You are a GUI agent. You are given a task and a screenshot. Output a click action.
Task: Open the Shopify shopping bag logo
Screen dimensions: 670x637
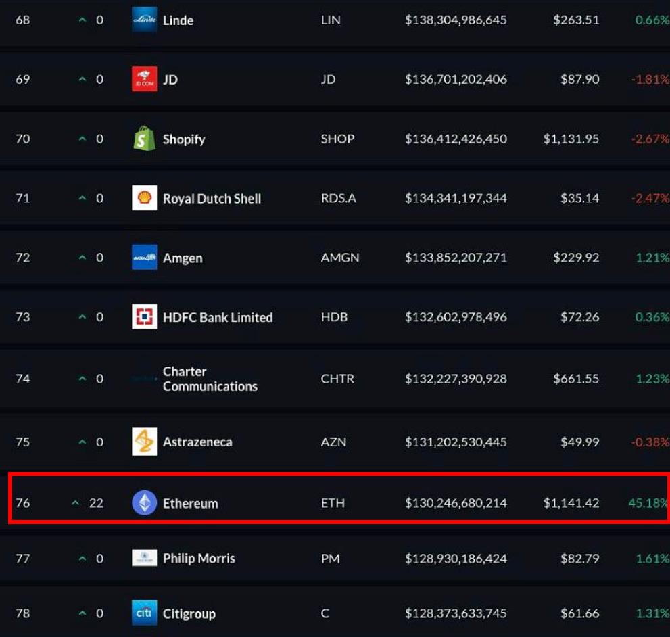coord(145,139)
